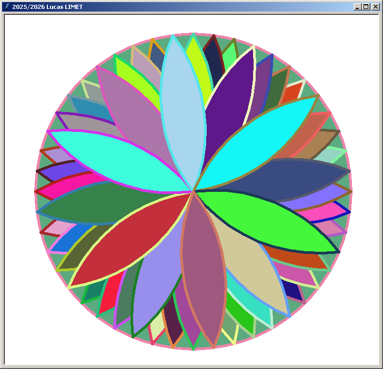Close the Lucas LIMET window
This screenshot has height=369, width=383.
[x=375, y=7]
